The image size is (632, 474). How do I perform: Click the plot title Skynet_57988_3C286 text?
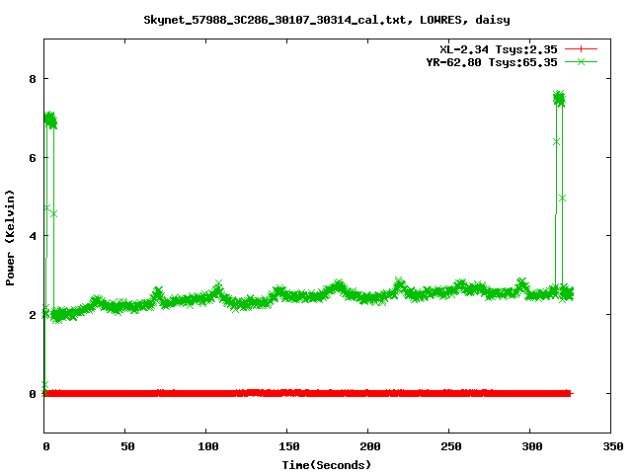coord(327,20)
